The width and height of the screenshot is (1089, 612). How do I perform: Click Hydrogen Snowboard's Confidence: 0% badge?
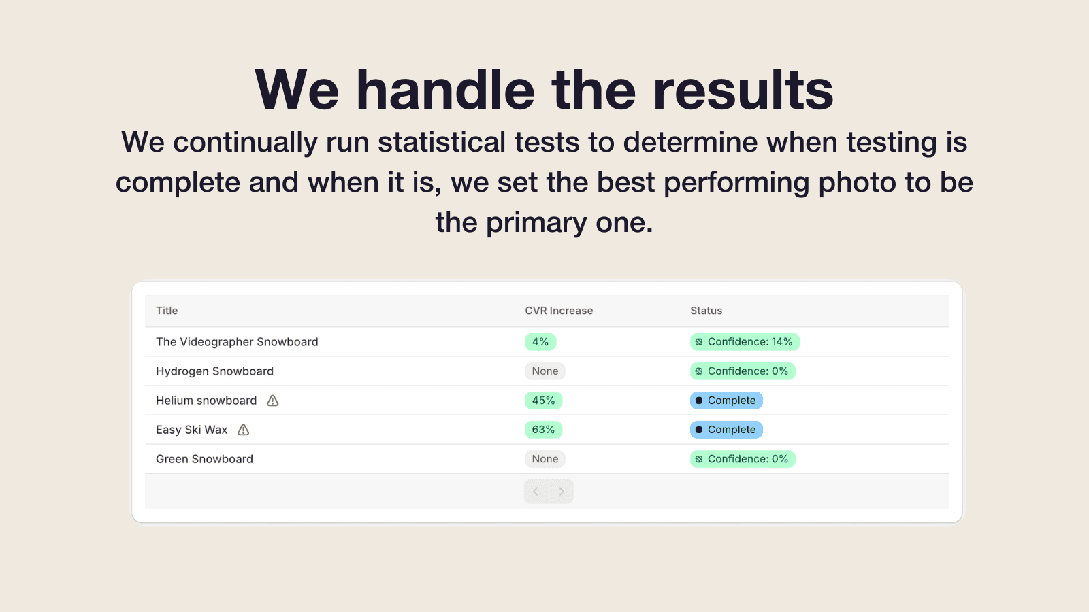click(743, 371)
